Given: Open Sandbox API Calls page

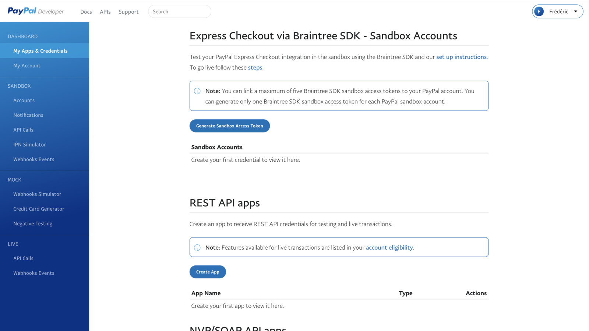Looking at the screenshot, I should tap(23, 130).
